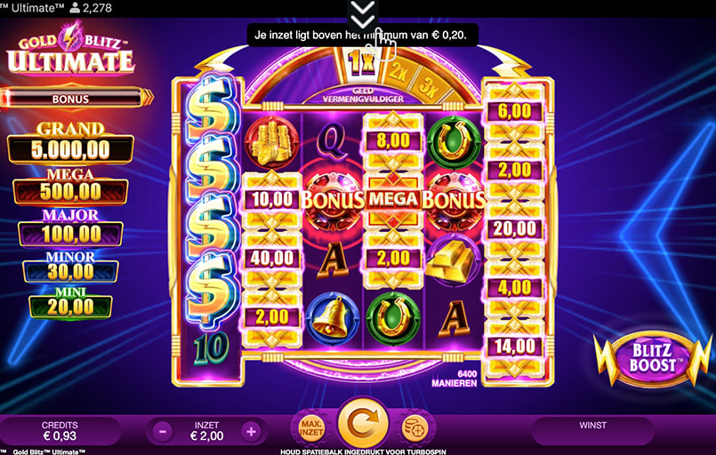Increase bet with plus button
The height and width of the screenshot is (455, 716).
tap(251, 431)
